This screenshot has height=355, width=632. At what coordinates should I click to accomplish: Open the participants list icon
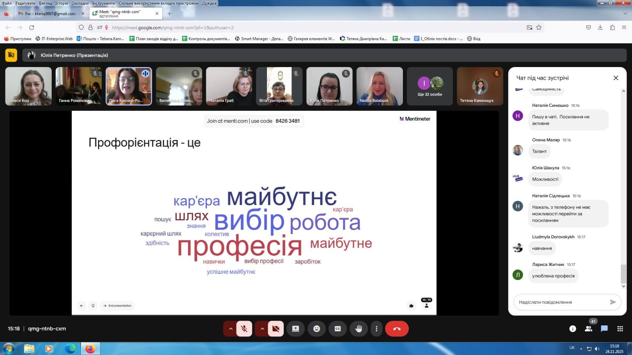(x=588, y=329)
